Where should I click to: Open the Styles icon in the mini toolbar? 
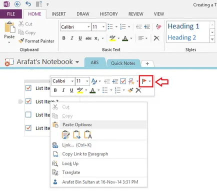[94, 81]
